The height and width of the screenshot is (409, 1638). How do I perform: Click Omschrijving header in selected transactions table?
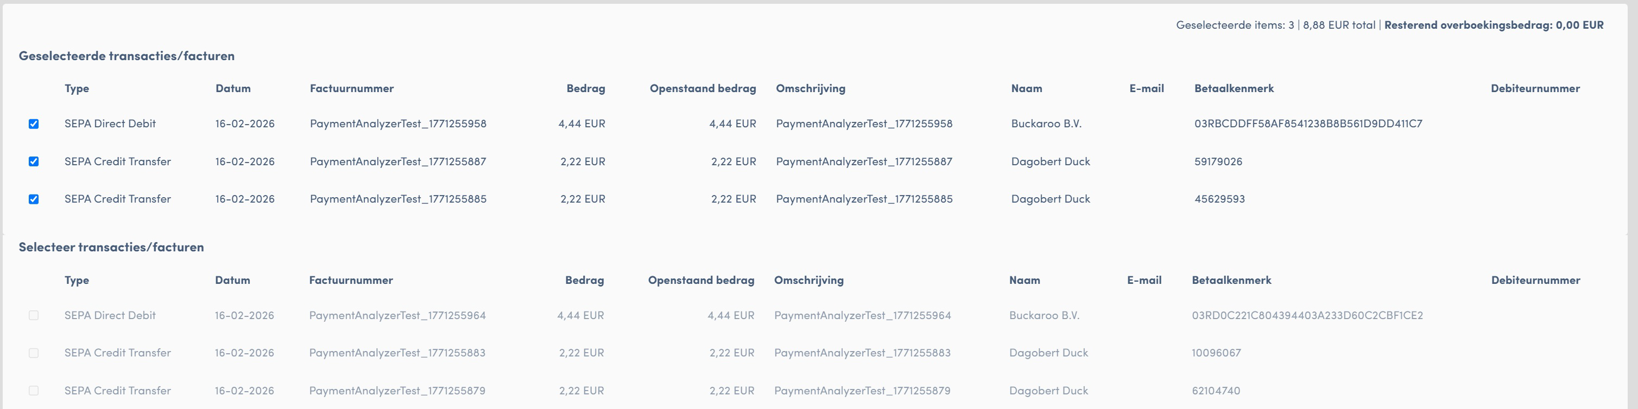(811, 89)
